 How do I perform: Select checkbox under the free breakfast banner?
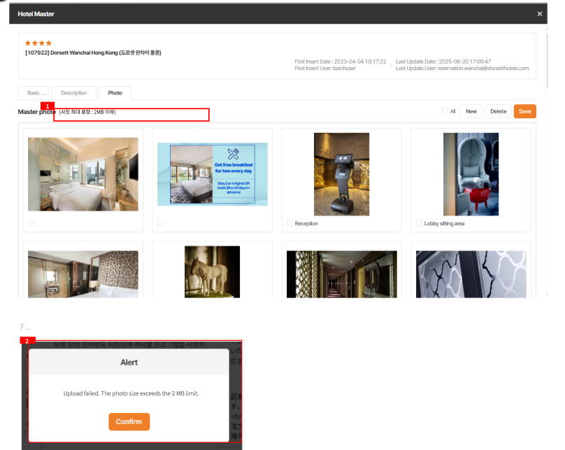point(160,223)
